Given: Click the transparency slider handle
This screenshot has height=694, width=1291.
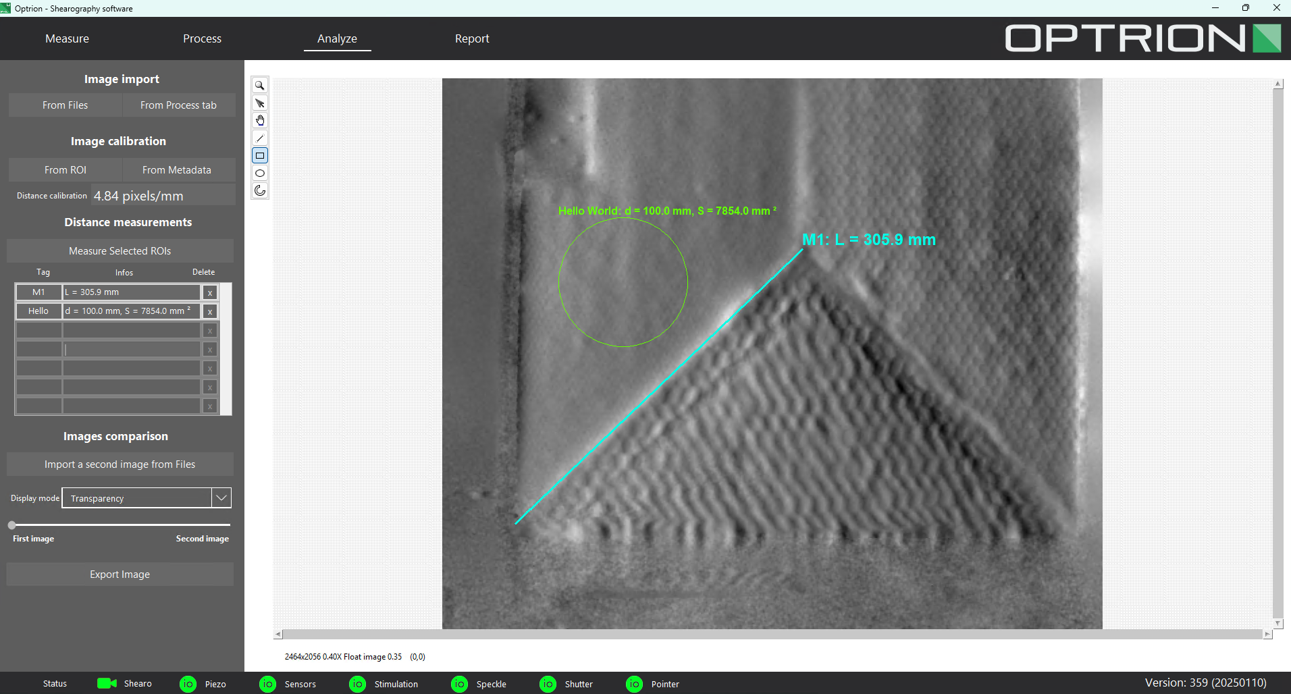Looking at the screenshot, I should pos(11,525).
